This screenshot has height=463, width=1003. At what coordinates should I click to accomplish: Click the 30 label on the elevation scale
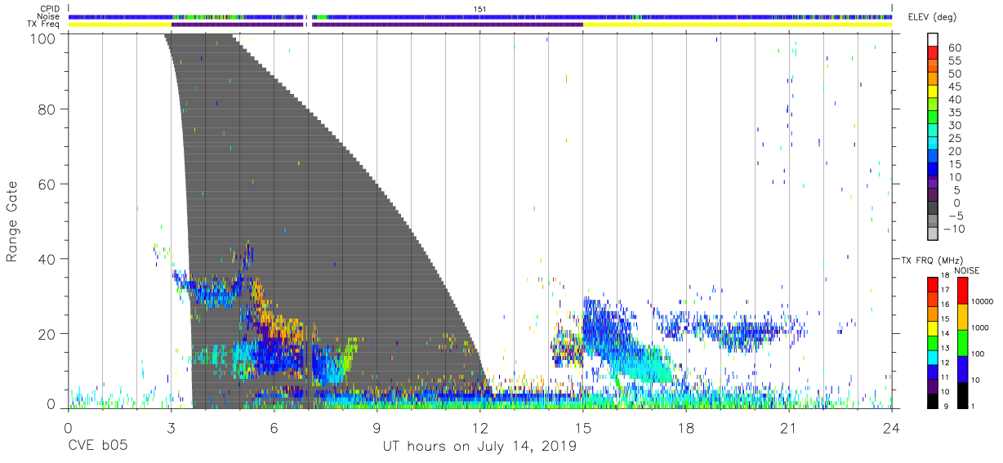(953, 126)
